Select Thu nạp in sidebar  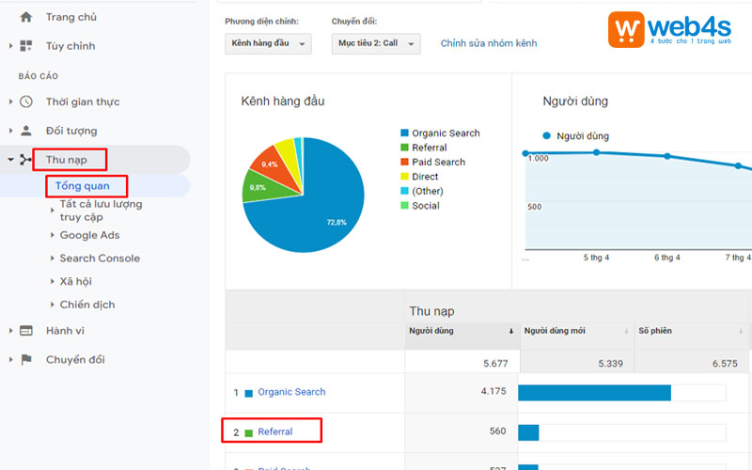(x=67, y=160)
